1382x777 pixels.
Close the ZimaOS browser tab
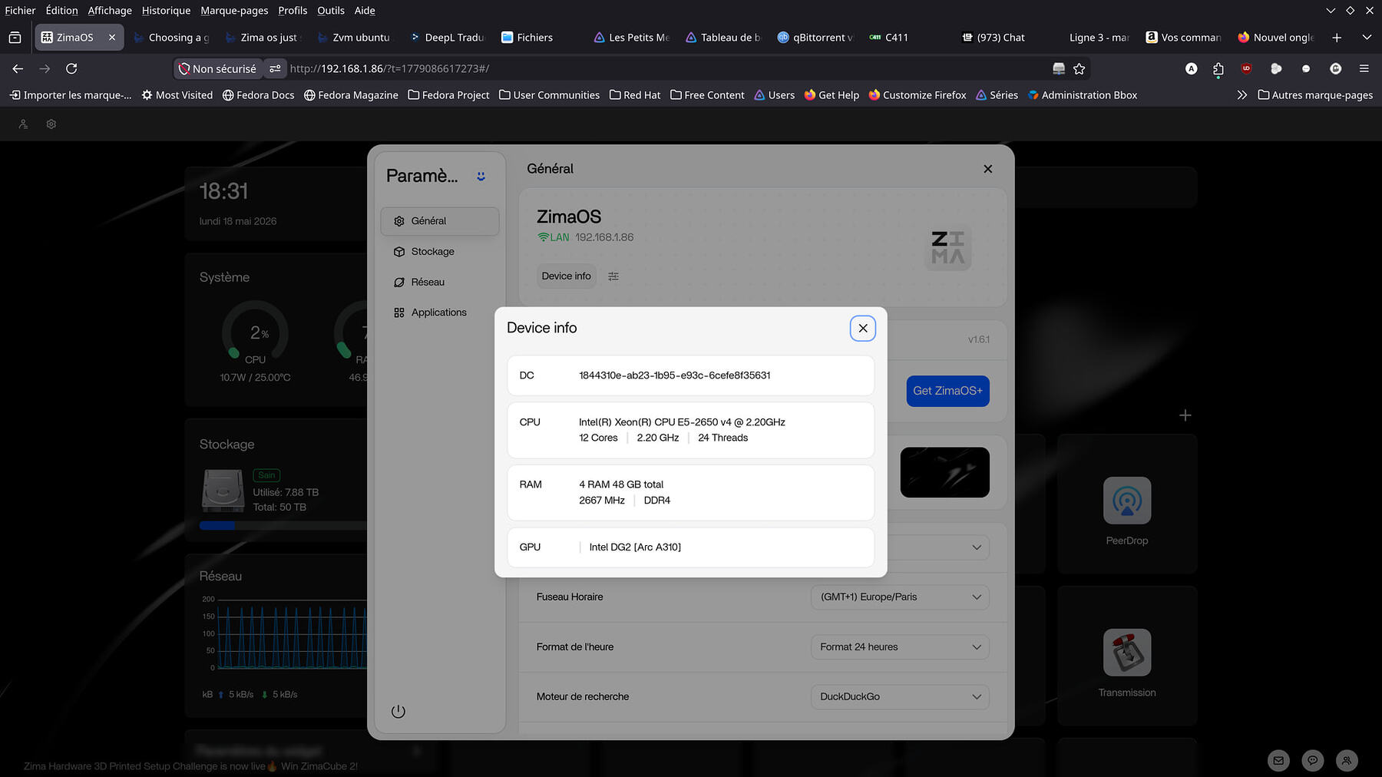(x=112, y=38)
